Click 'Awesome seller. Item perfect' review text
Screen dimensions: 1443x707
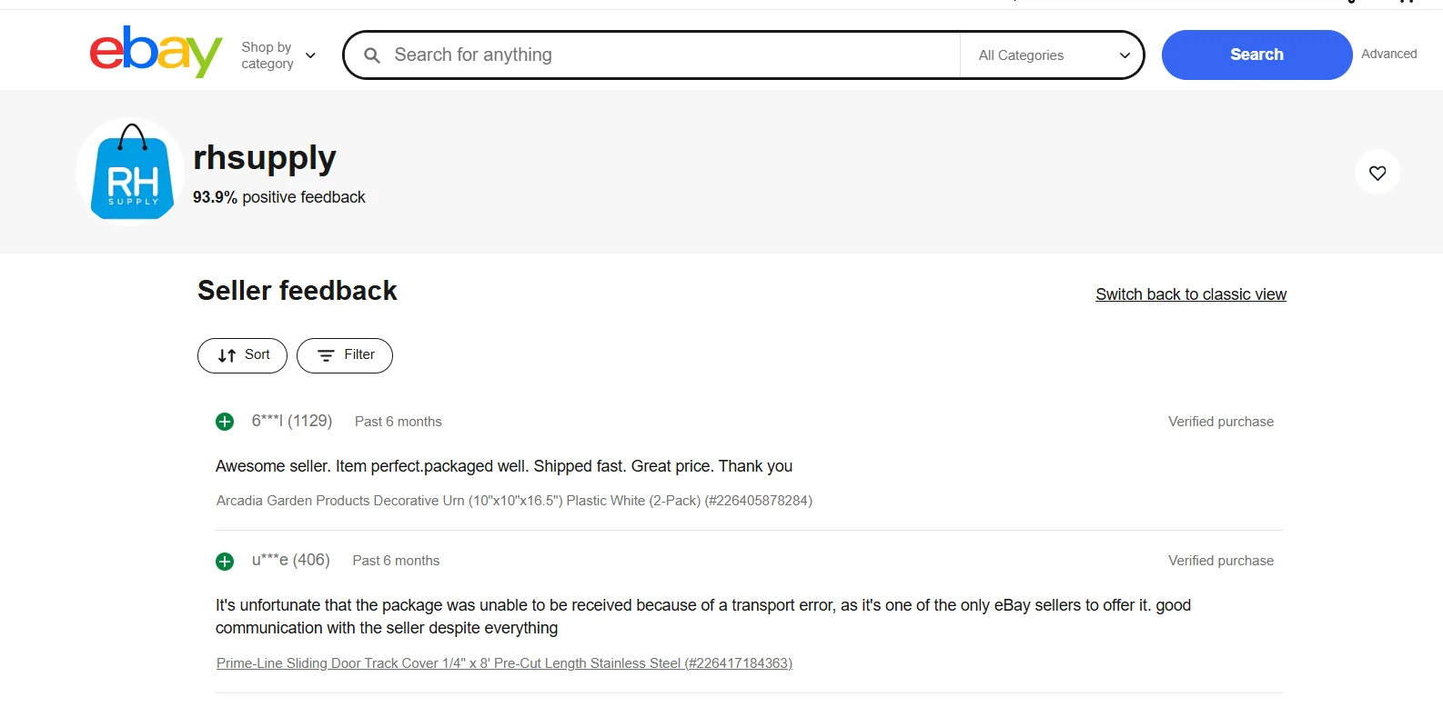[504, 466]
